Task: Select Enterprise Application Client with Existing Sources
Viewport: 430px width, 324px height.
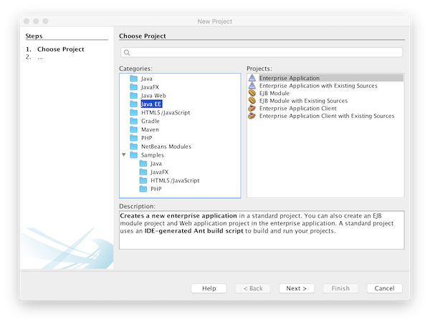Action: click(x=326, y=116)
